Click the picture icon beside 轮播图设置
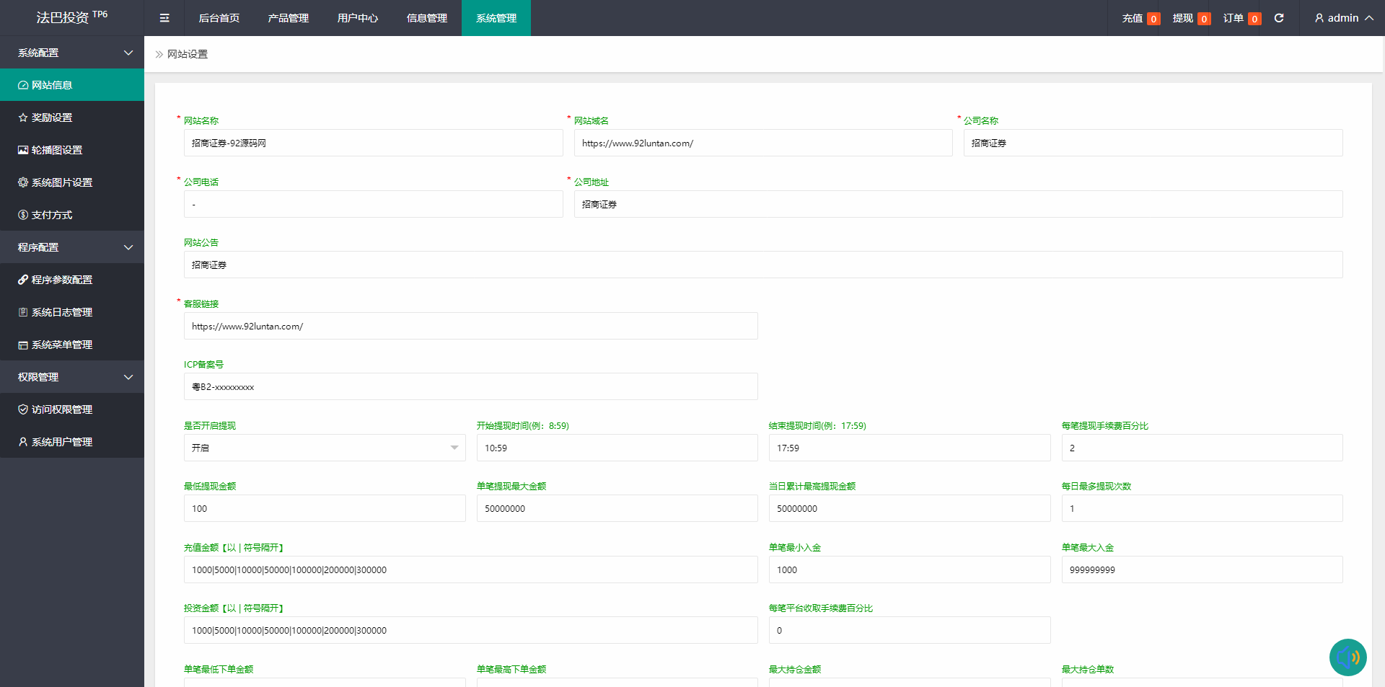Image resolution: width=1385 pixels, height=687 pixels. (x=23, y=150)
